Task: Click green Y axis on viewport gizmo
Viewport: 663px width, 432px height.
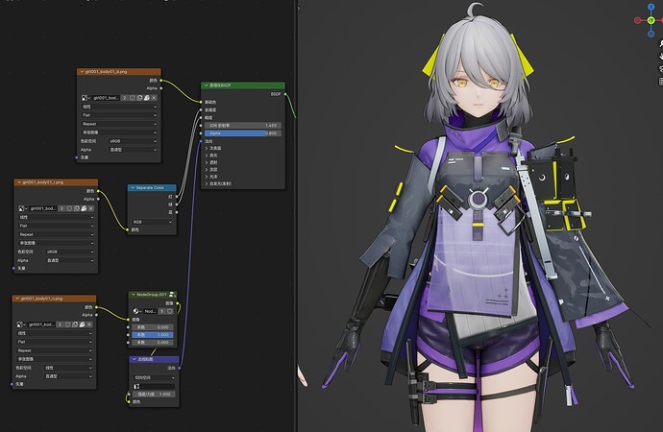Action: point(651,20)
